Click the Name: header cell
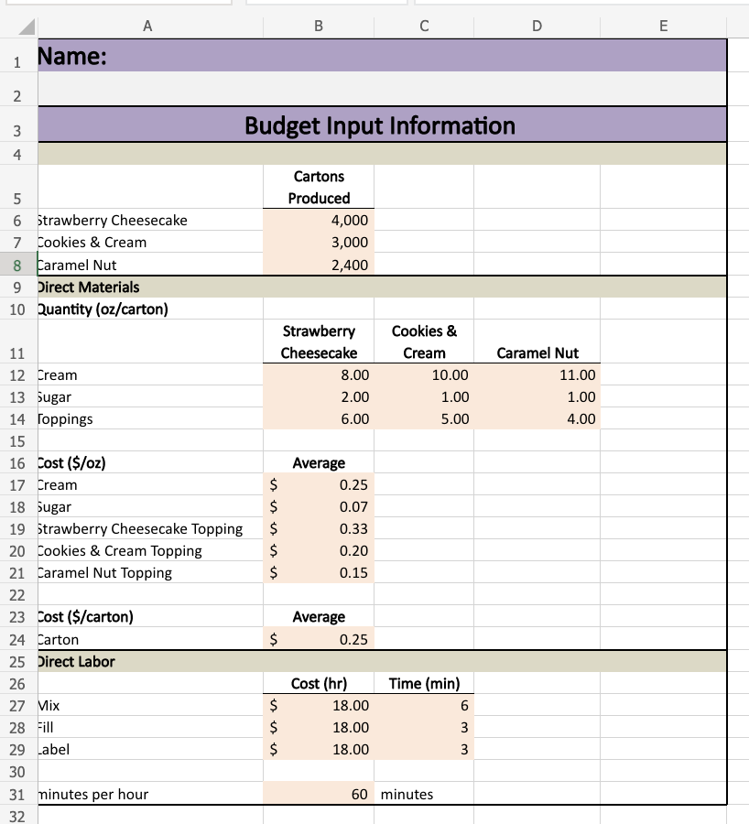 [x=147, y=55]
